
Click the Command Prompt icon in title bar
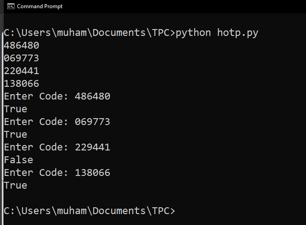coord(9,6)
